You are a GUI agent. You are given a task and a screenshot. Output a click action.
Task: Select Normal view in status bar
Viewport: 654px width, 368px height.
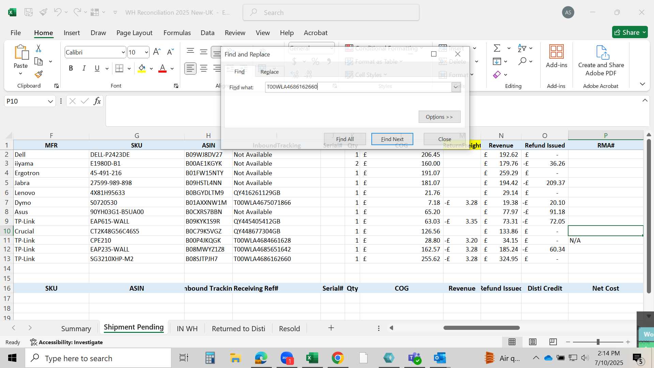coord(512,342)
